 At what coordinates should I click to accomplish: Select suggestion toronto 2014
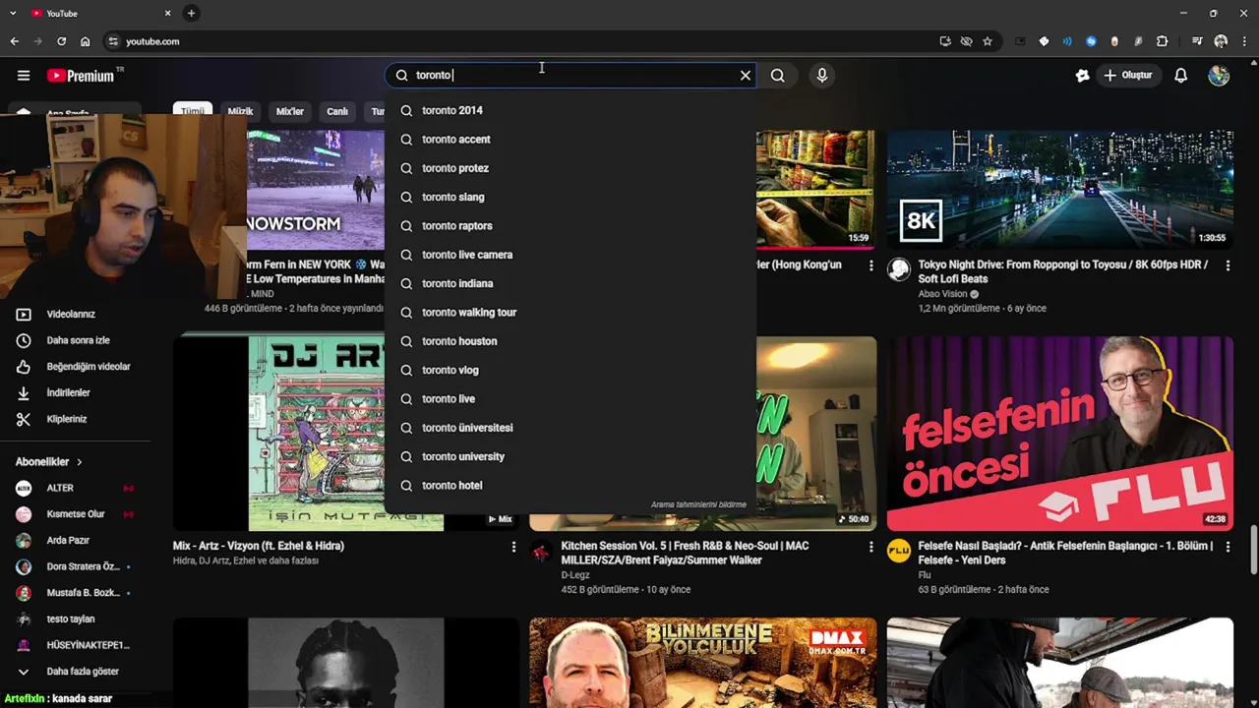tap(570, 110)
